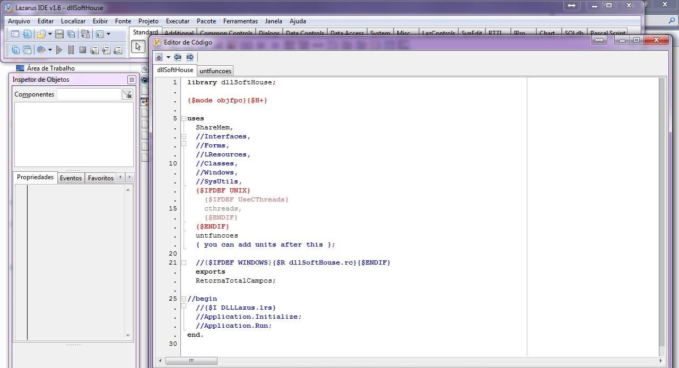The image size is (679, 368).
Task: Open the build mode dropdown arrow
Action: point(50,50)
